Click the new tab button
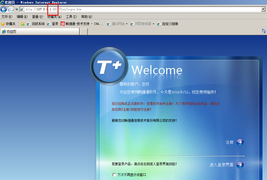Image resolution: width=267 pixels, height=180 pixels. coord(84,32)
